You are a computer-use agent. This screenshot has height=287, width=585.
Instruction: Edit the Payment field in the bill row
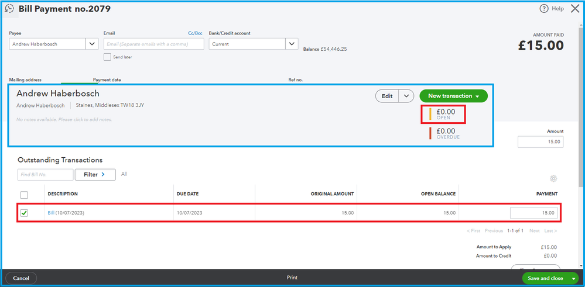534,213
